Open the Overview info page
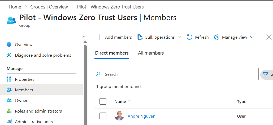 pyautogui.click(x=24, y=45)
